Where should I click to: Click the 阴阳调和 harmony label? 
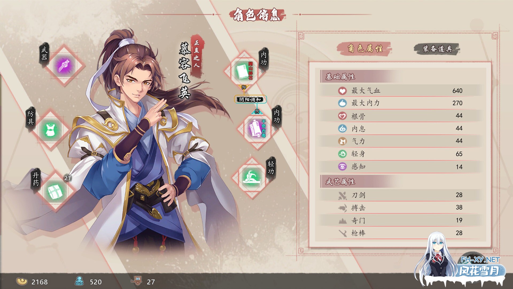click(250, 100)
